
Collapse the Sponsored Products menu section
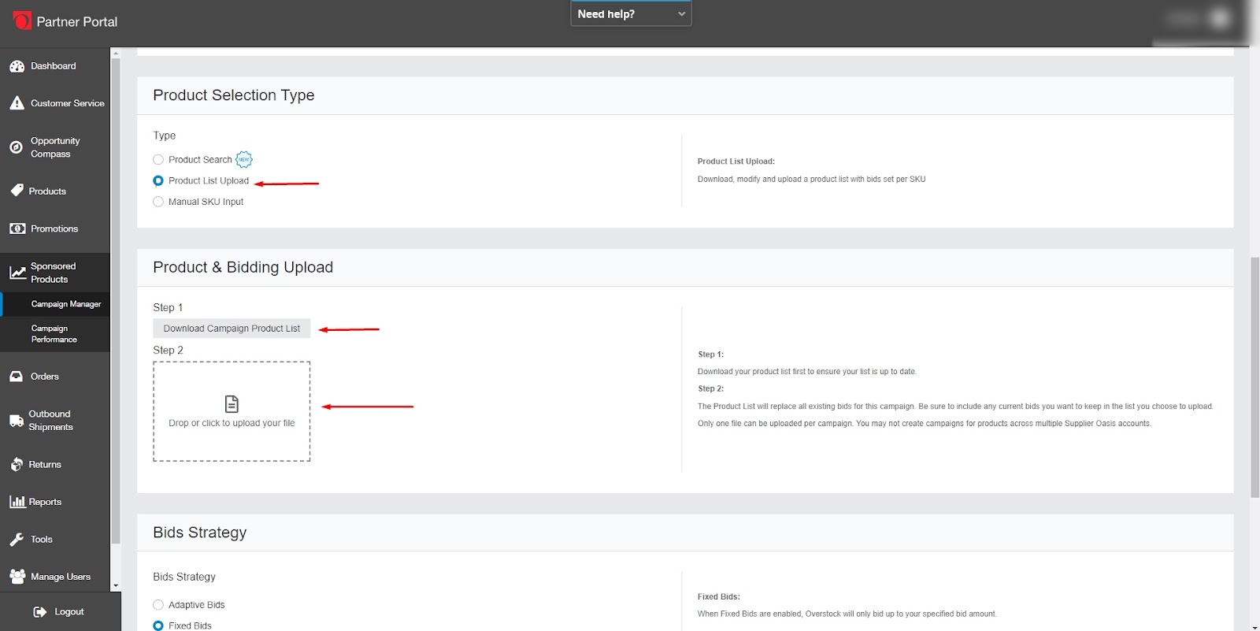point(55,273)
